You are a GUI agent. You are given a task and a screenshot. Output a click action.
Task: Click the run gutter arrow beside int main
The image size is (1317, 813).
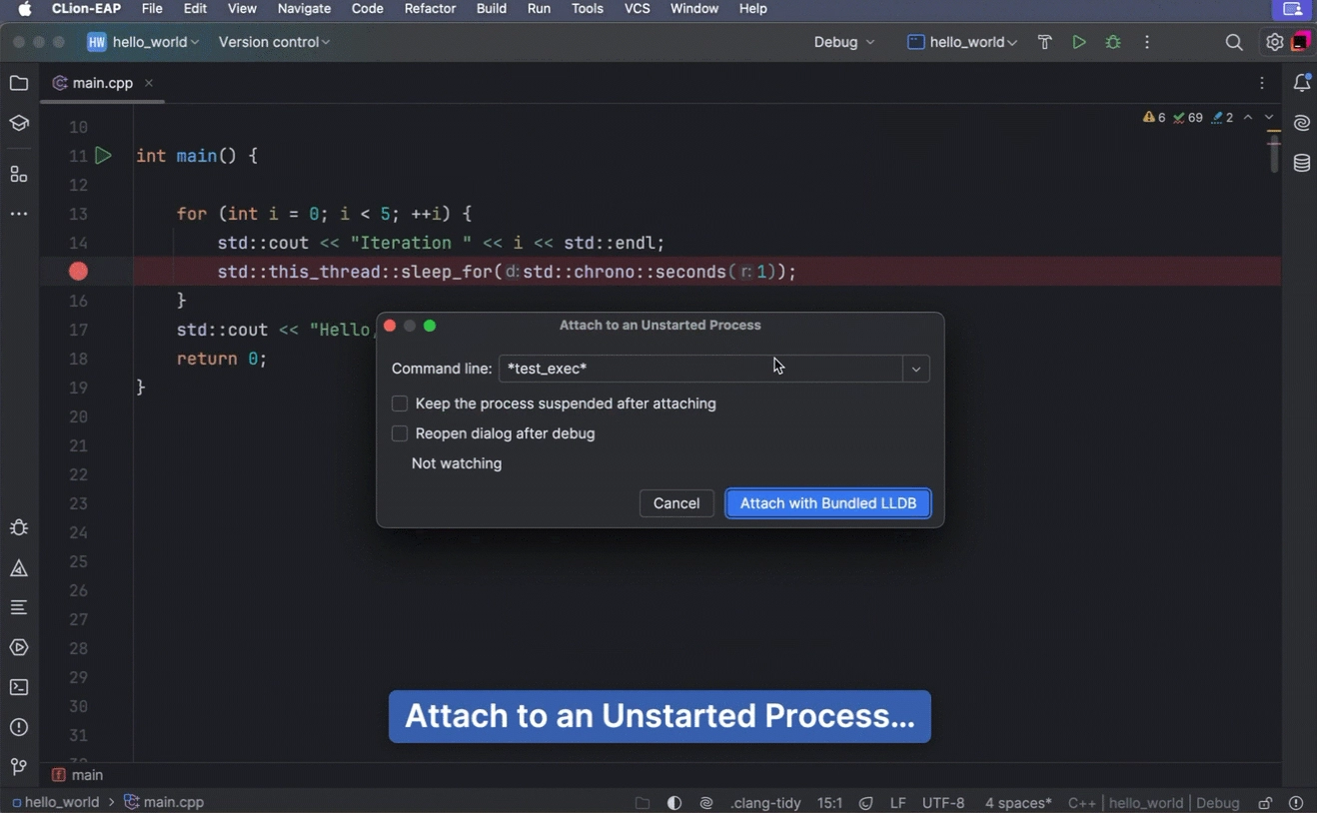pos(103,156)
